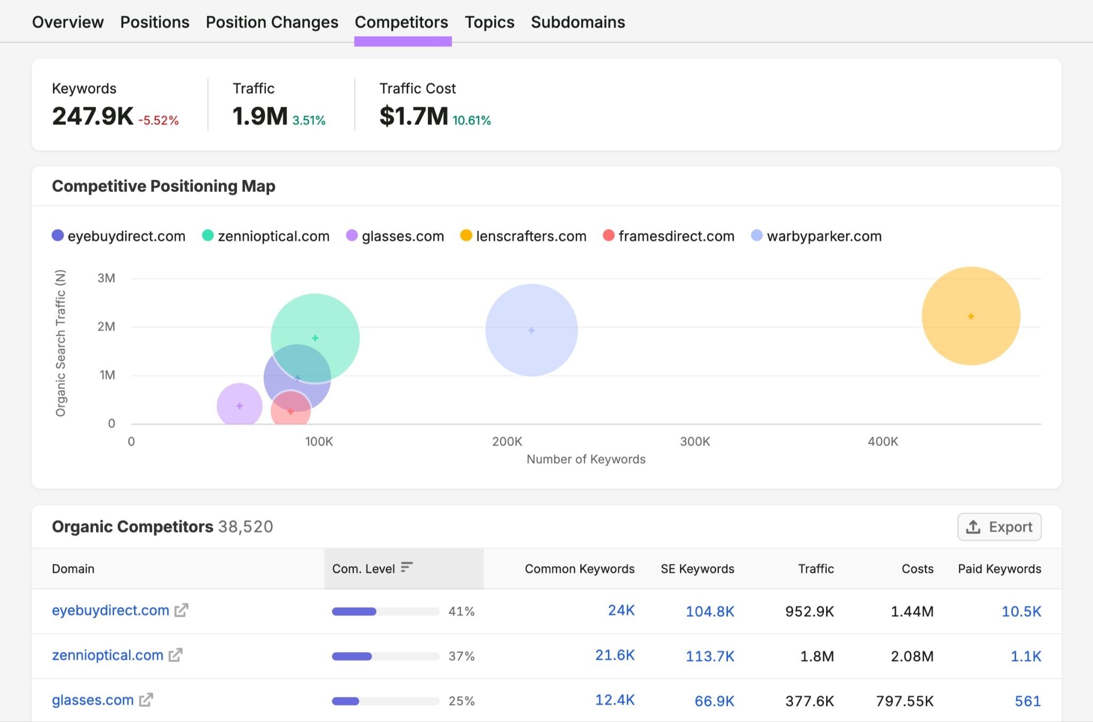This screenshot has height=722, width=1093.
Task: Switch to the Positions tab
Action: point(155,22)
